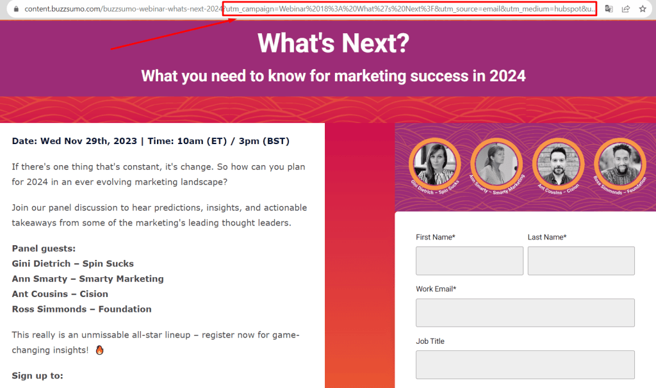Click the What's Next page heading
The image size is (656, 388).
(x=333, y=44)
